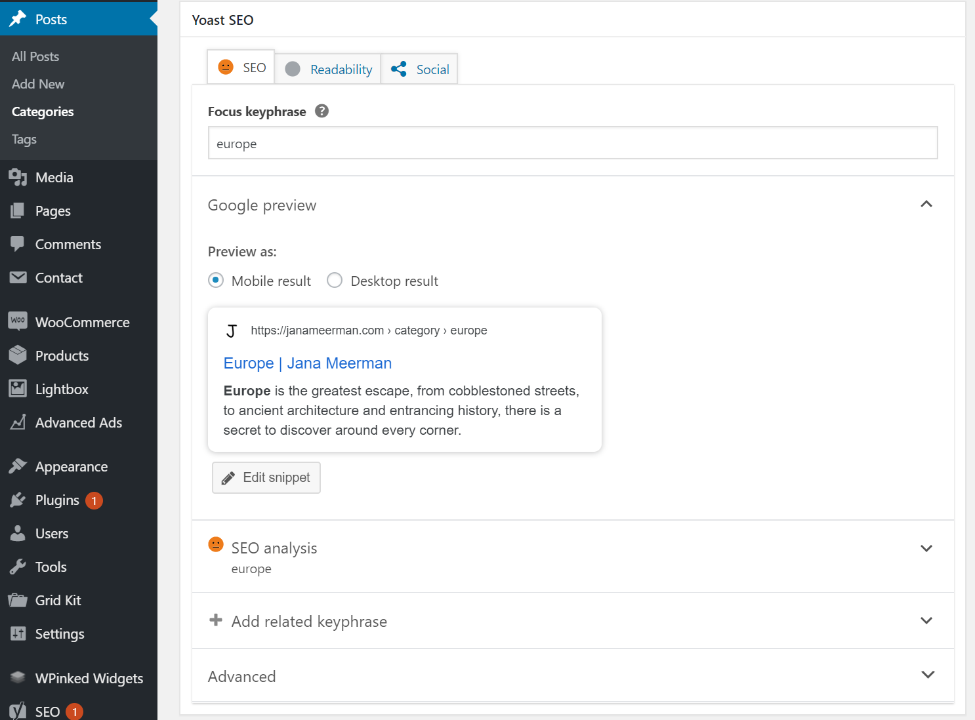
Task: Open the Media menu label
Action: 54,177
